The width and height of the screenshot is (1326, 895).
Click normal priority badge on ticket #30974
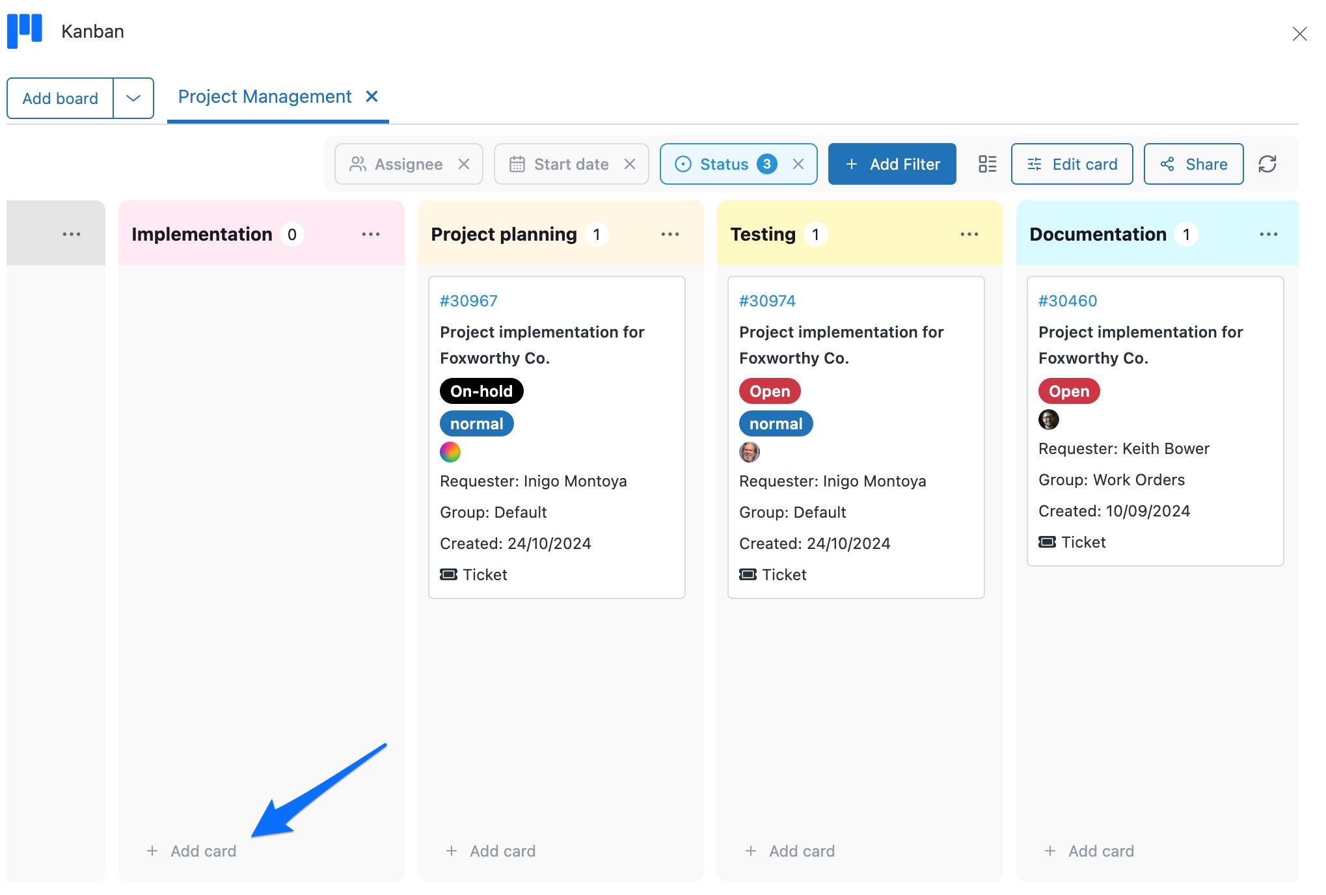[776, 423]
